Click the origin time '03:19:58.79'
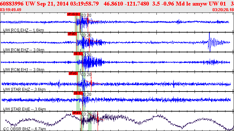The height and width of the screenshot is (131, 234). (84, 4)
